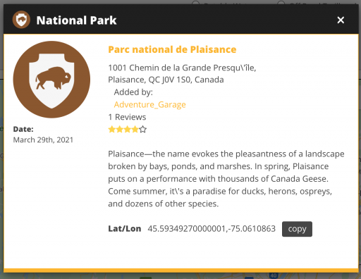Click the 1001 Chemin de la Grande address line
The image size is (361, 279).
coord(182,68)
